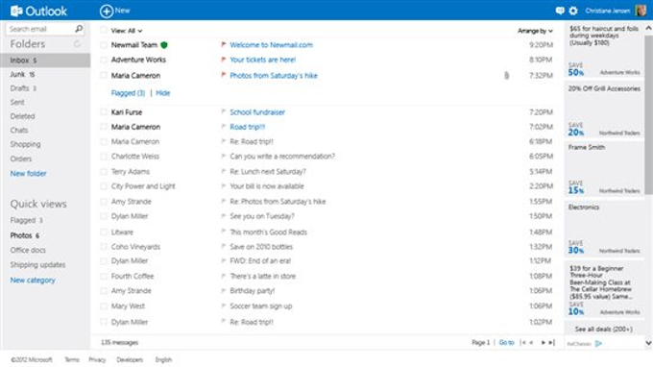Open the Arrange by dropdown
Image resolution: width=653 pixels, height=367 pixels.
pos(535,31)
